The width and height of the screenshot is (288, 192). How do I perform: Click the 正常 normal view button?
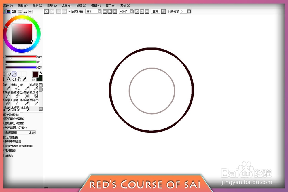point(156,12)
